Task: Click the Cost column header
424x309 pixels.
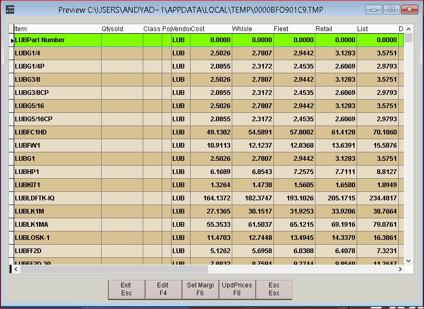Action: pyautogui.click(x=211, y=29)
